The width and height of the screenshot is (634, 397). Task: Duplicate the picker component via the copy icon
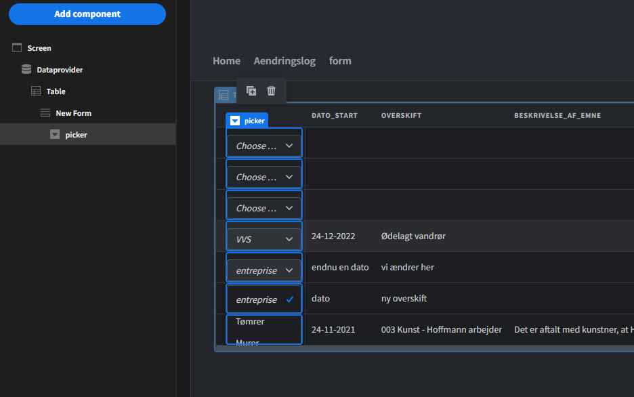251,90
